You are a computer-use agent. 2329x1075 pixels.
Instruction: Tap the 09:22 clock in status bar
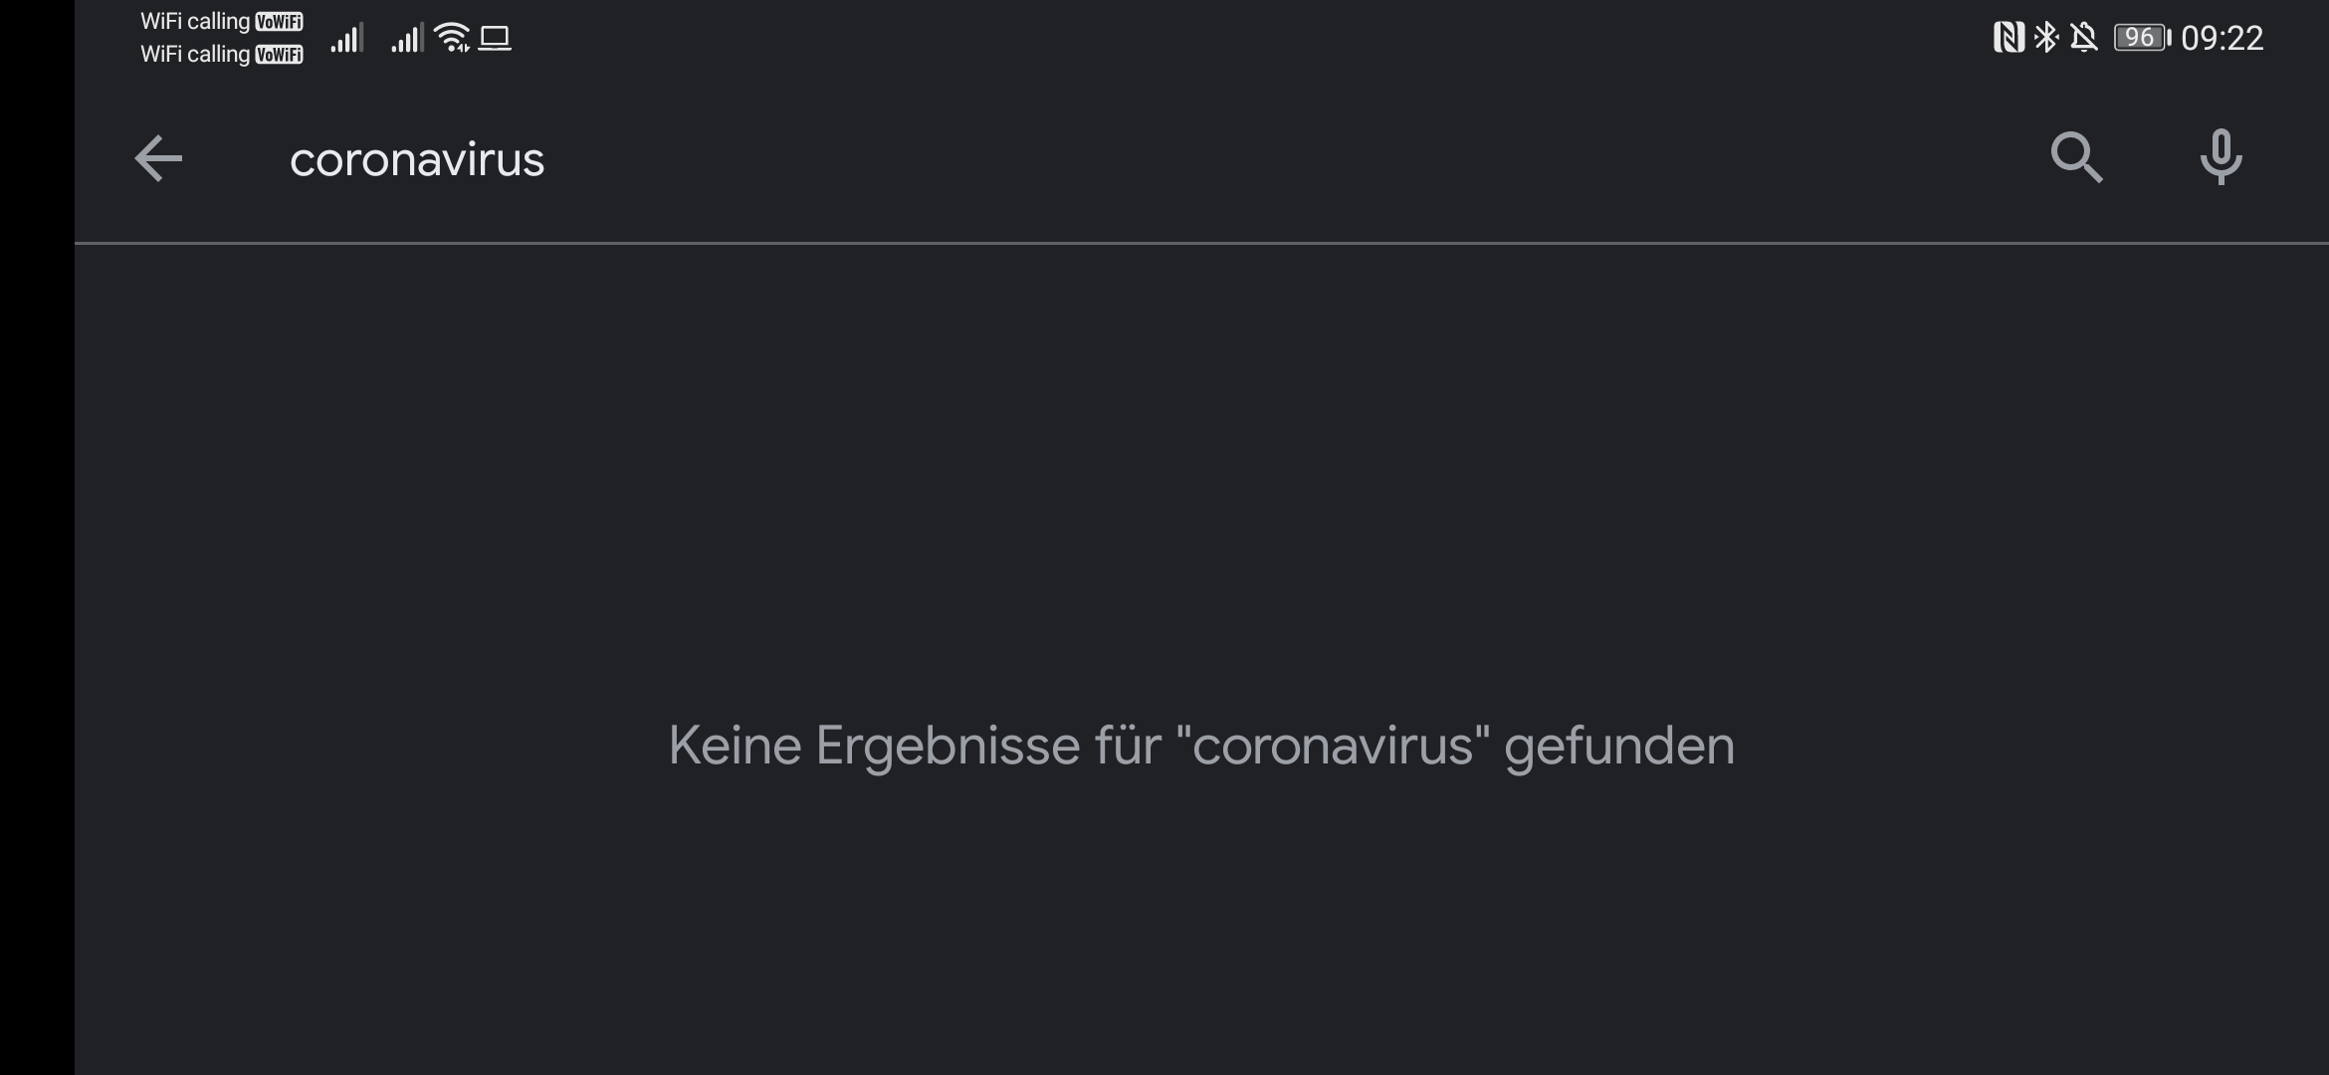(2222, 38)
